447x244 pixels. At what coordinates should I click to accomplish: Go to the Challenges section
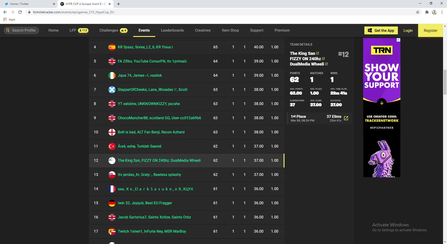109,30
